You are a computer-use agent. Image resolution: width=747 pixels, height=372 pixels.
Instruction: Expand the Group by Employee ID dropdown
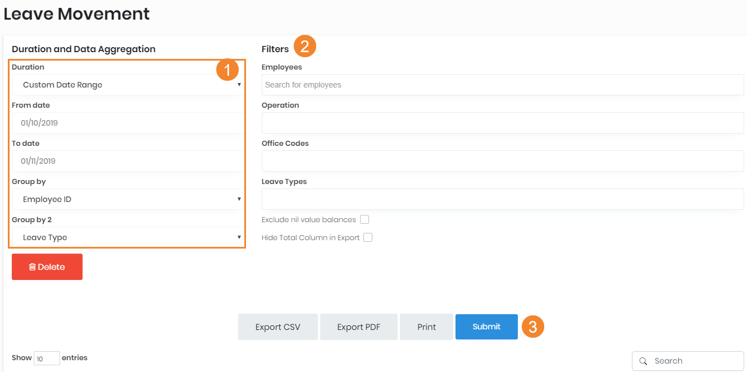click(127, 199)
